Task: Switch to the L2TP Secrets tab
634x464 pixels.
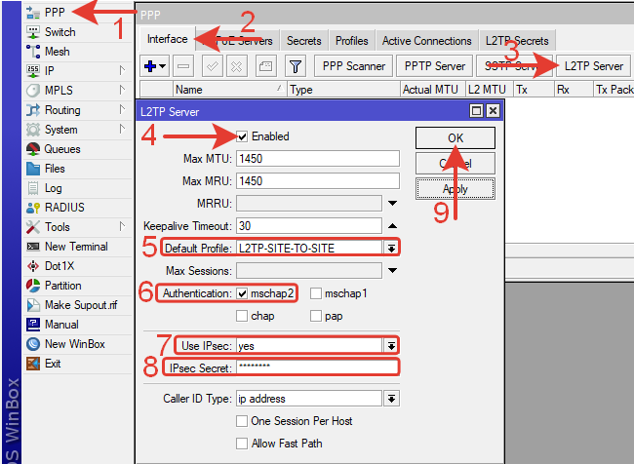Action: click(517, 41)
